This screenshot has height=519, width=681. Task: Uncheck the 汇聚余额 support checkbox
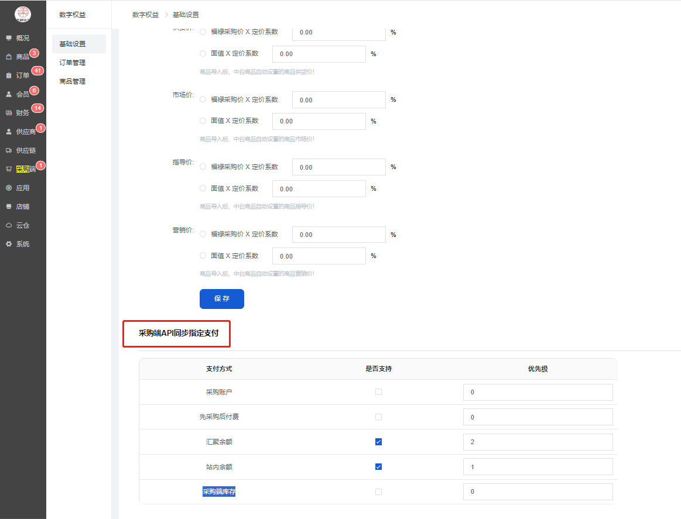(378, 442)
